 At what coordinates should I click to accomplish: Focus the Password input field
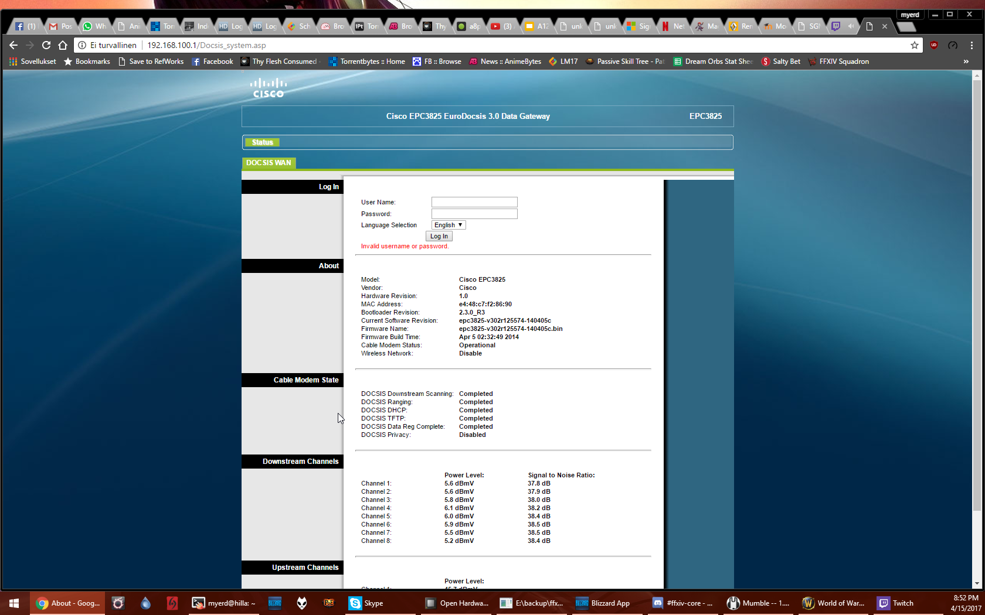[474, 214]
